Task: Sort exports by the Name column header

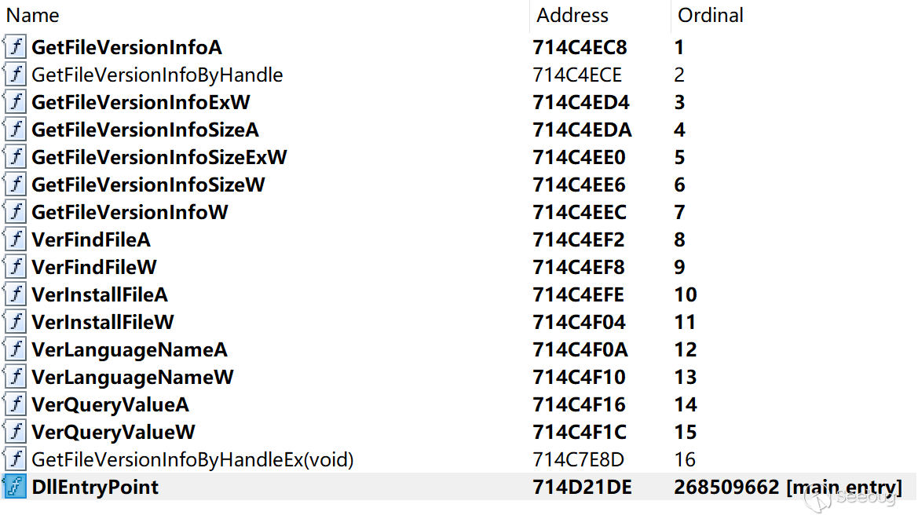Action: (x=32, y=15)
